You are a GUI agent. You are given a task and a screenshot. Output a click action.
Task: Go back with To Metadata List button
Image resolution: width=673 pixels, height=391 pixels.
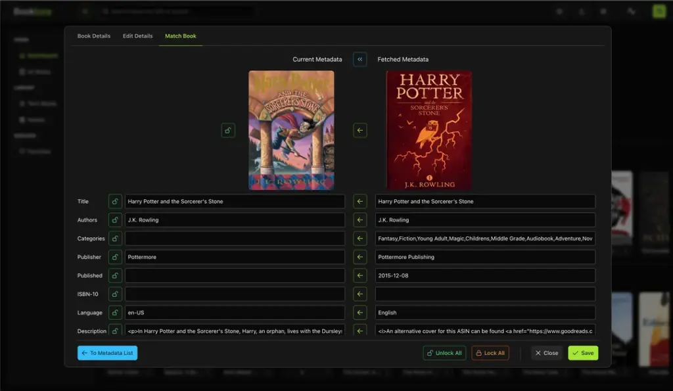click(x=107, y=353)
